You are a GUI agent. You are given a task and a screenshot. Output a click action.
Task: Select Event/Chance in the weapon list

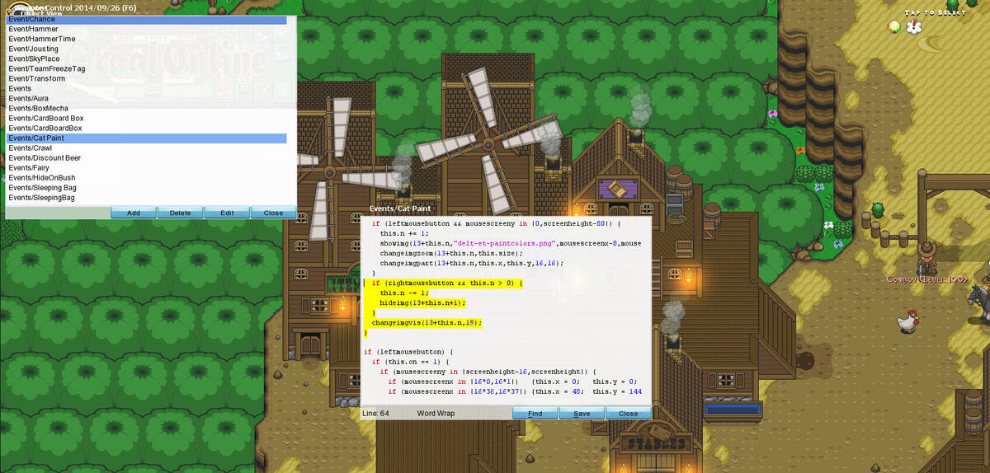coord(147,19)
